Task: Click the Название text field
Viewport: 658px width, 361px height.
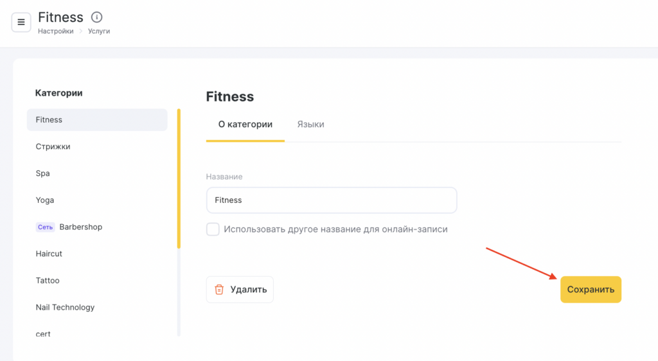Action: 331,200
